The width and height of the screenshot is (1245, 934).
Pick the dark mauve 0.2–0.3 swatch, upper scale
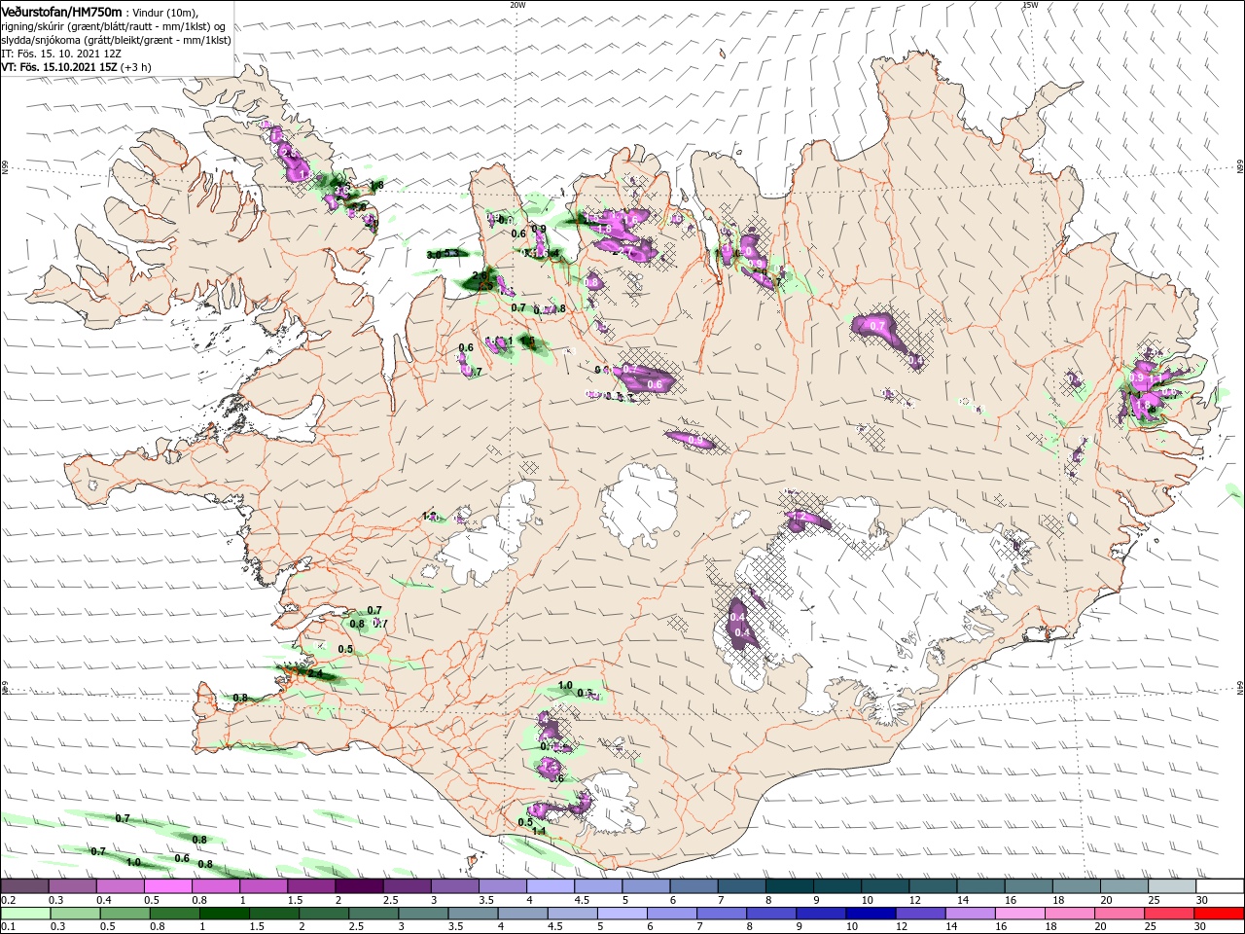(24, 887)
